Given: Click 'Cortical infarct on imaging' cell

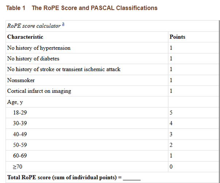Looking at the screenshot, I should coord(87,91).
